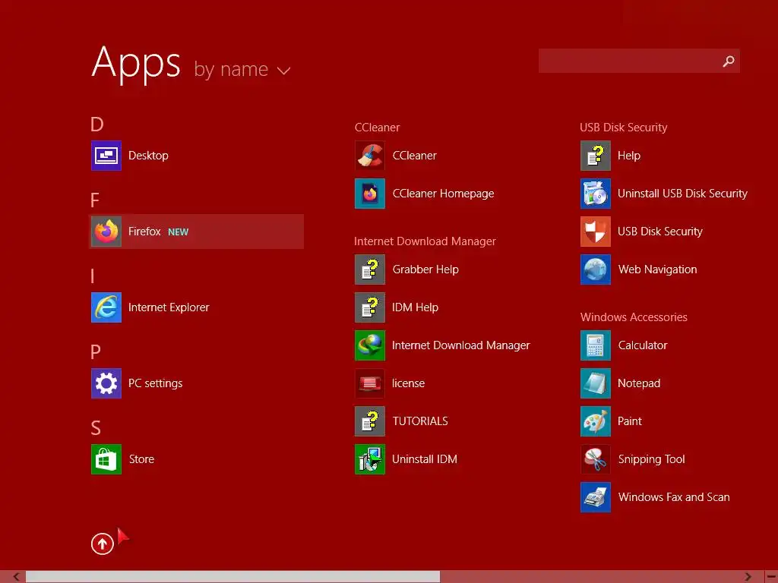Click the 'TUTORIALS' label text

click(420, 421)
